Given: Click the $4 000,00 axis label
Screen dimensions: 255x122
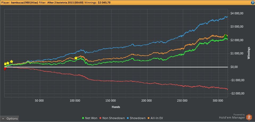Looking at the screenshot, I should click(237, 14).
